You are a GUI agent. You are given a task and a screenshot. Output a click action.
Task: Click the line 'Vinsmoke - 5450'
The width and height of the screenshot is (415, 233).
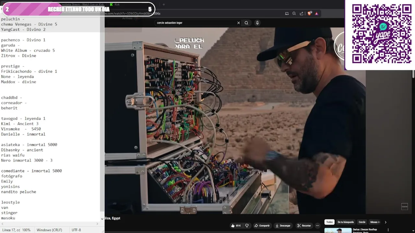pyautogui.click(x=21, y=129)
